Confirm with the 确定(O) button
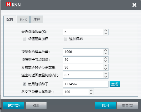Image resolution: width=141 pixels, height=112 pixels. (14, 105)
